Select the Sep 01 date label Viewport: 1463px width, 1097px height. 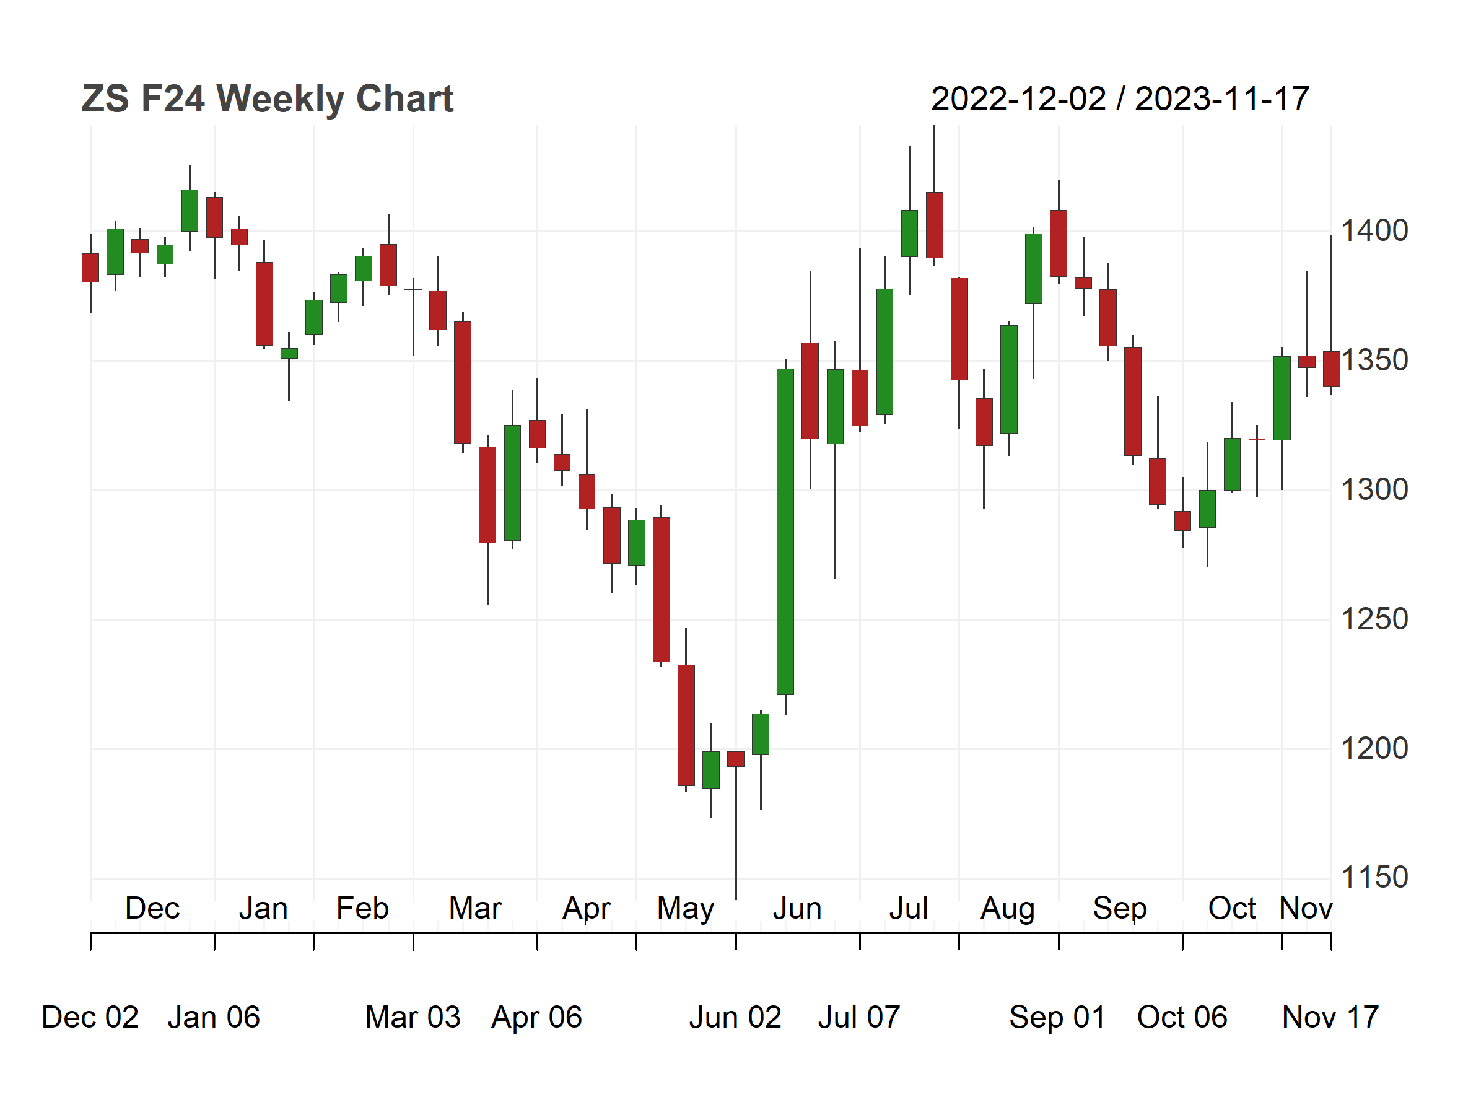[x=1057, y=1018]
